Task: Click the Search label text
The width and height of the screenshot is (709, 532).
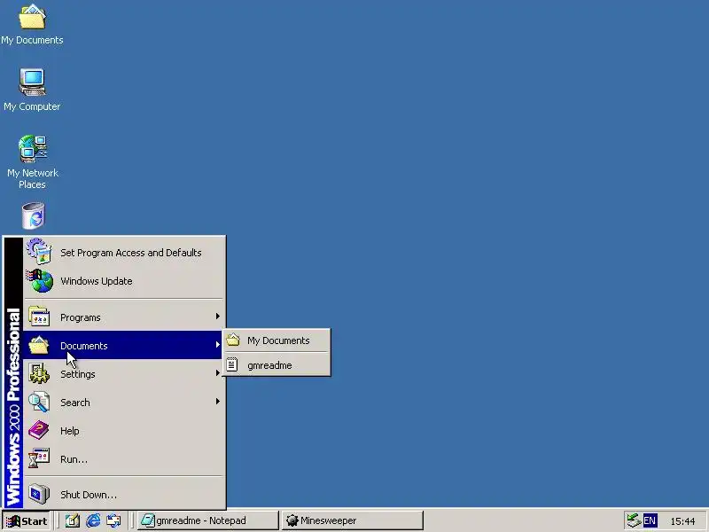Action: [75, 403]
